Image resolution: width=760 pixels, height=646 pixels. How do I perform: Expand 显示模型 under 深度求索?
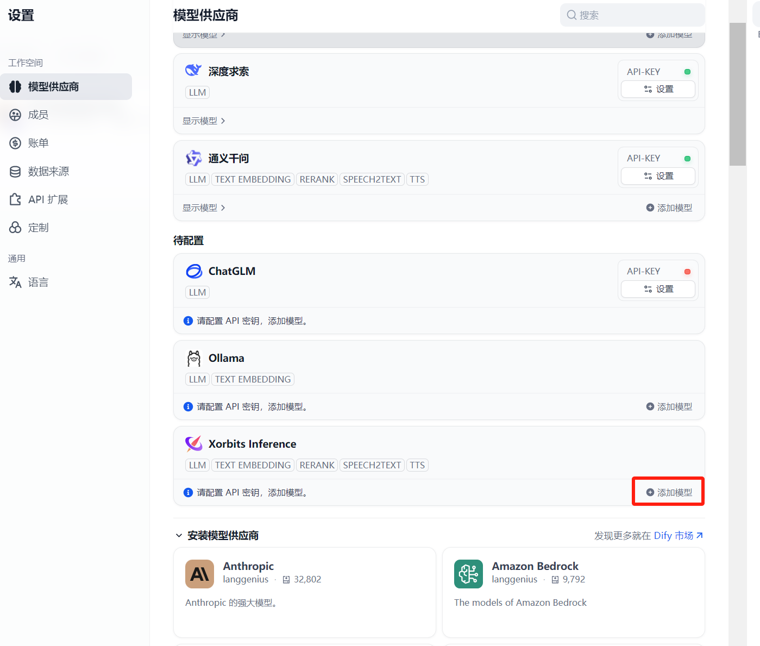pyautogui.click(x=204, y=121)
